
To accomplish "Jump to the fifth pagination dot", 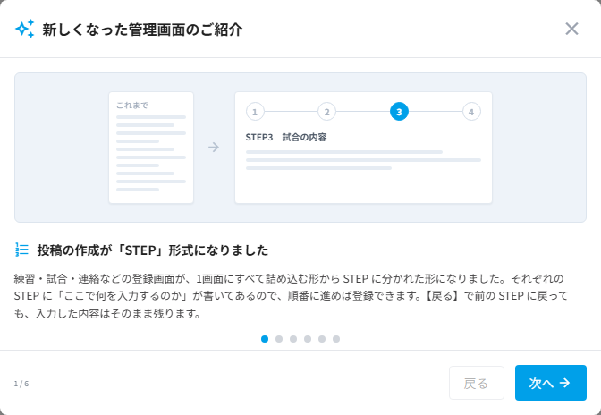I will click(322, 339).
